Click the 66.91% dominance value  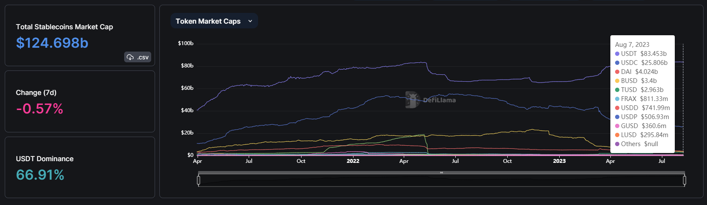click(40, 175)
